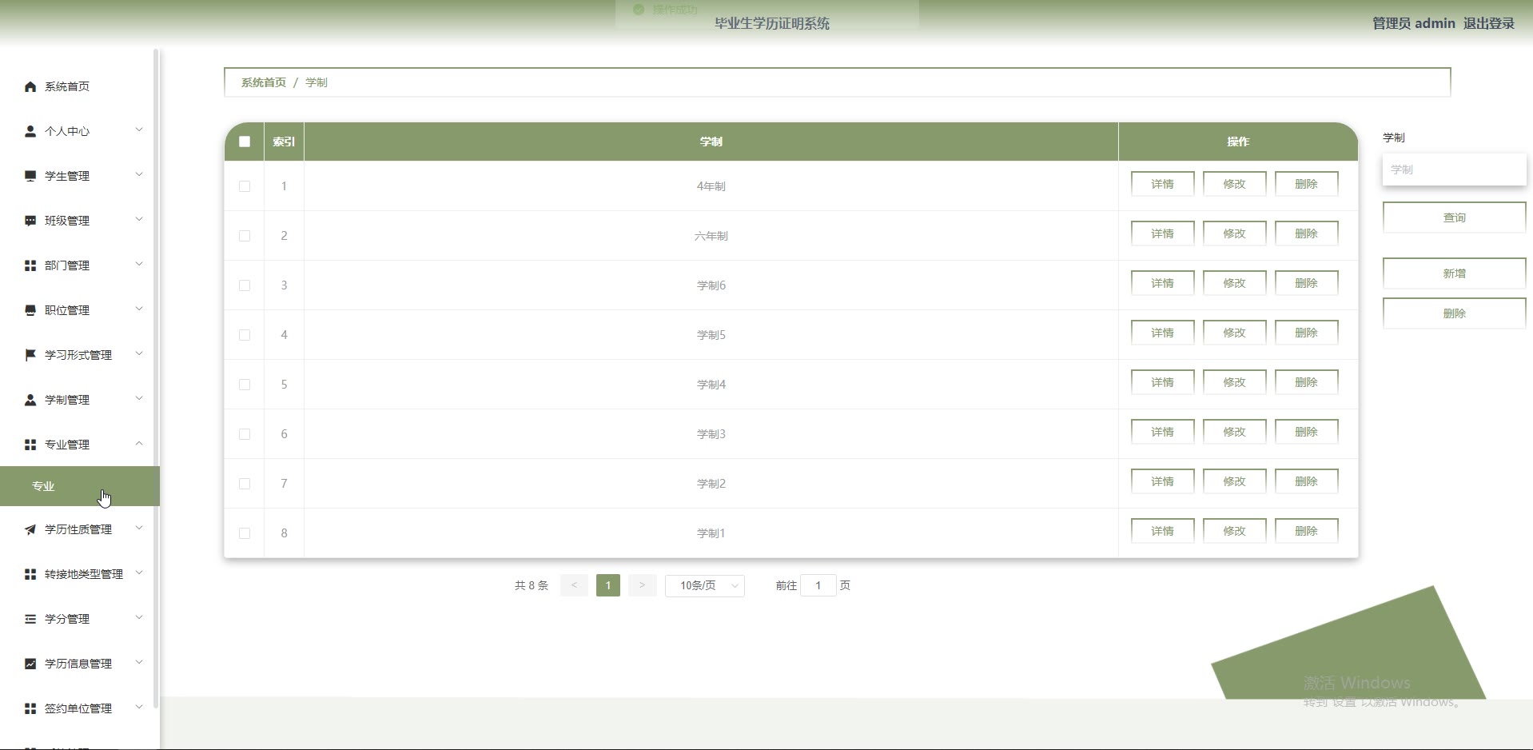This screenshot has width=1533, height=750.
Task: Click 退出登录 to log out
Action: 1488,23
